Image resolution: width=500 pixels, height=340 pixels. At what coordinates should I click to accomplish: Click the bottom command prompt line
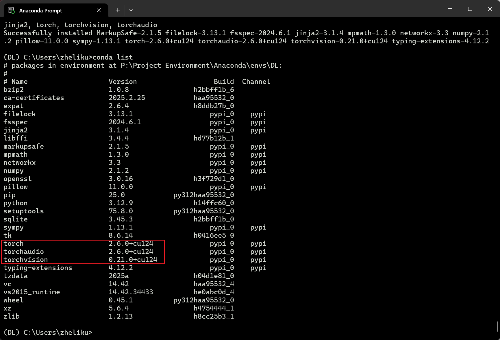click(48, 333)
